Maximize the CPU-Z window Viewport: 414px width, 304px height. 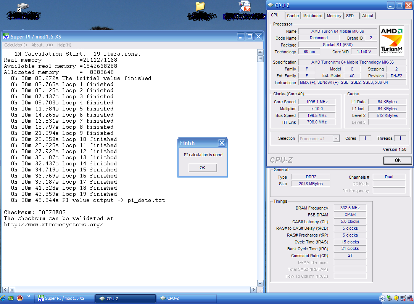400,5
